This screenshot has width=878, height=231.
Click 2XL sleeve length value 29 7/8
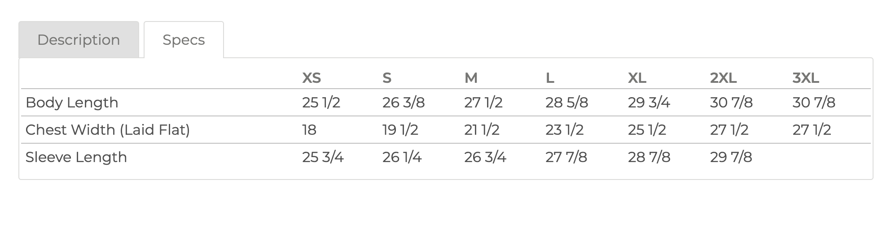[731, 157]
